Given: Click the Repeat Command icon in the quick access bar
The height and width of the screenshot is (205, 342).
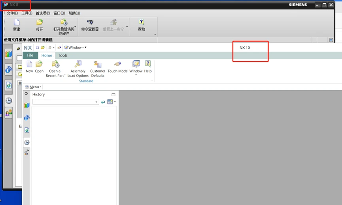Looking at the screenshot, I should pos(50,47).
